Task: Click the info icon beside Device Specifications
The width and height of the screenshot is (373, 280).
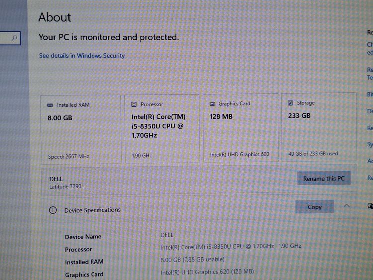Action: pos(53,210)
